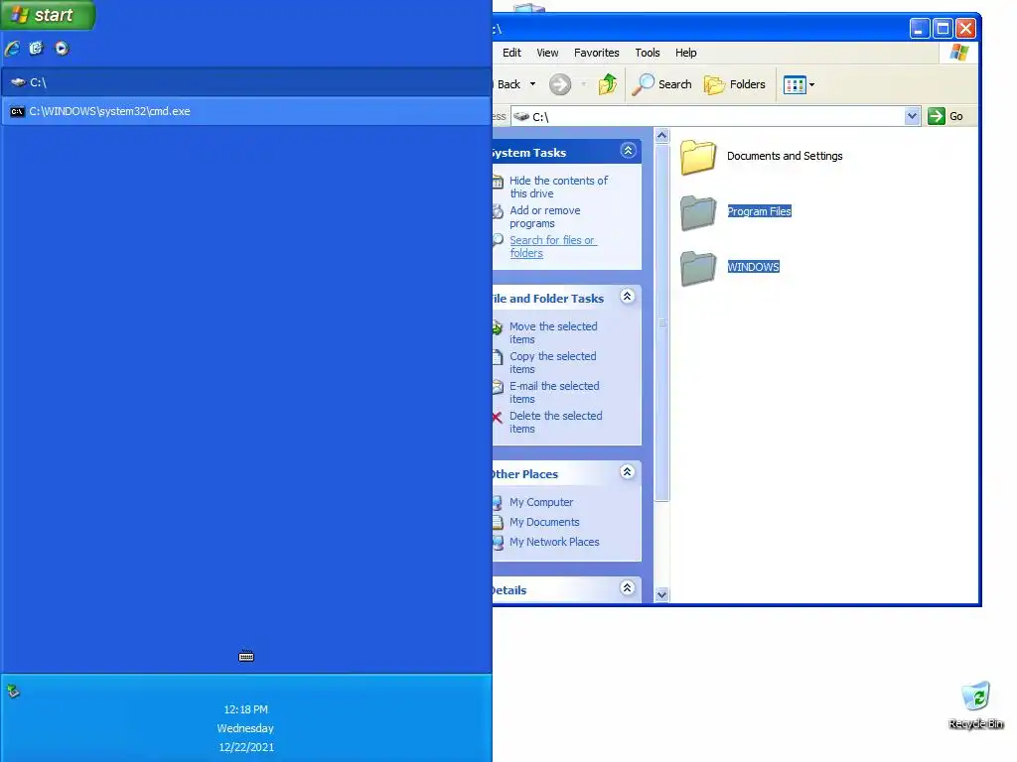Minimize the C:\ Explorer window
1017x762 pixels.
click(x=919, y=29)
